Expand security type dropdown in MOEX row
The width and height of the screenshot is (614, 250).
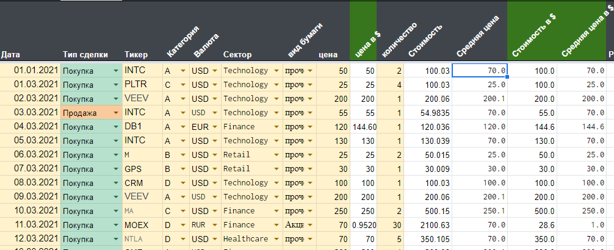click(x=309, y=226)
